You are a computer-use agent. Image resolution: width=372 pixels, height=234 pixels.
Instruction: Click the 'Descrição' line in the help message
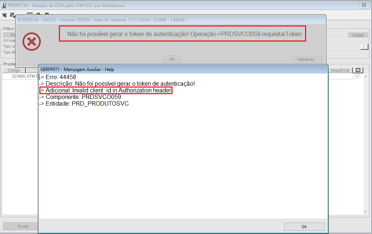(117, 84)
